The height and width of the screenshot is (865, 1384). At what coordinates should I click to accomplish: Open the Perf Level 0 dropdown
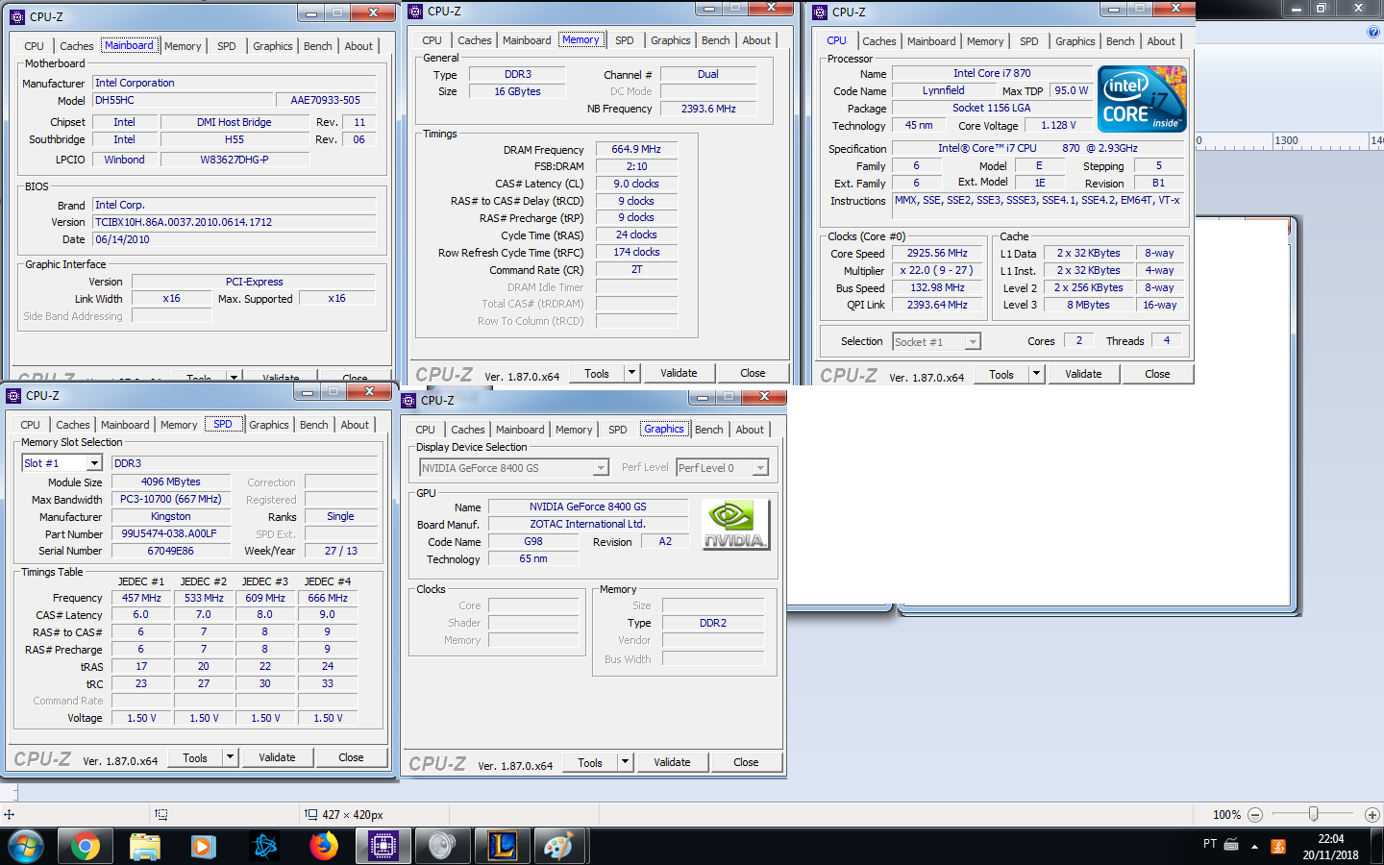click(x=761, y=468)
